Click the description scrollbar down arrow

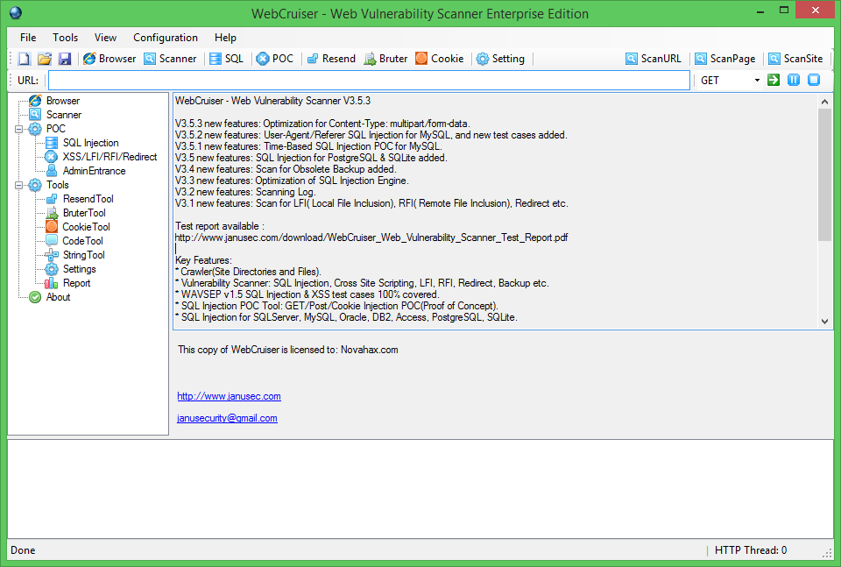[x=825, y=322]
